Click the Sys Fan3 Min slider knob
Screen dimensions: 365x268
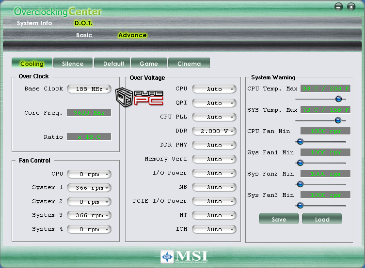click(x=300, y=205)
